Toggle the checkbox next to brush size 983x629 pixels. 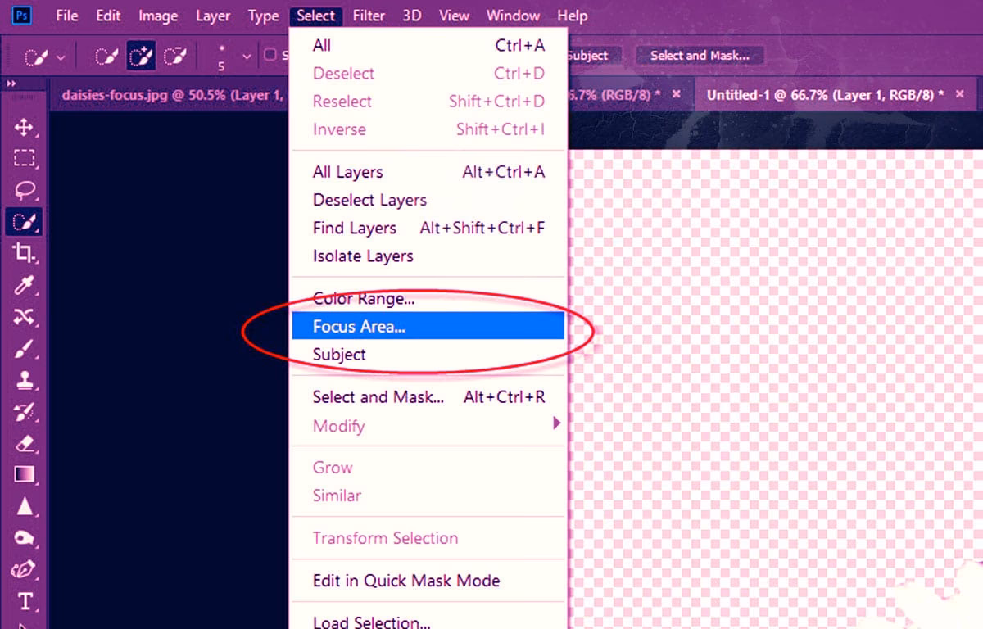click(x=270, y=56)
